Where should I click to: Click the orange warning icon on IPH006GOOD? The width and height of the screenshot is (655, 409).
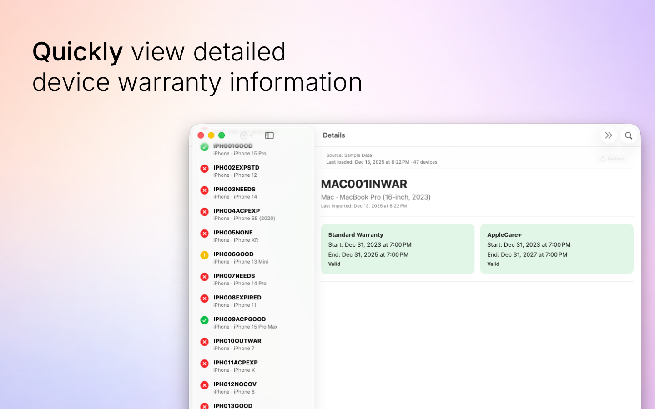point(204,255)
